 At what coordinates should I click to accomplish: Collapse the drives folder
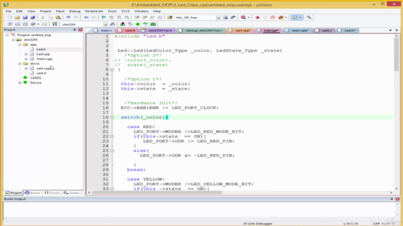pos(20,64)
